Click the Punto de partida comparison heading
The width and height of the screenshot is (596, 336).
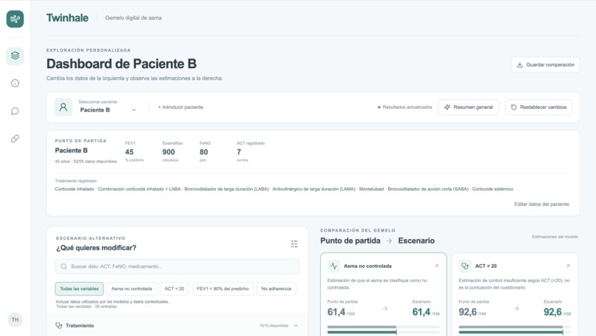[350, 241]
